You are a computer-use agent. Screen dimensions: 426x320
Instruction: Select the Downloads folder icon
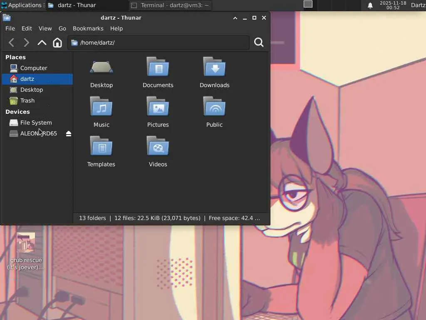click(214, 67)
